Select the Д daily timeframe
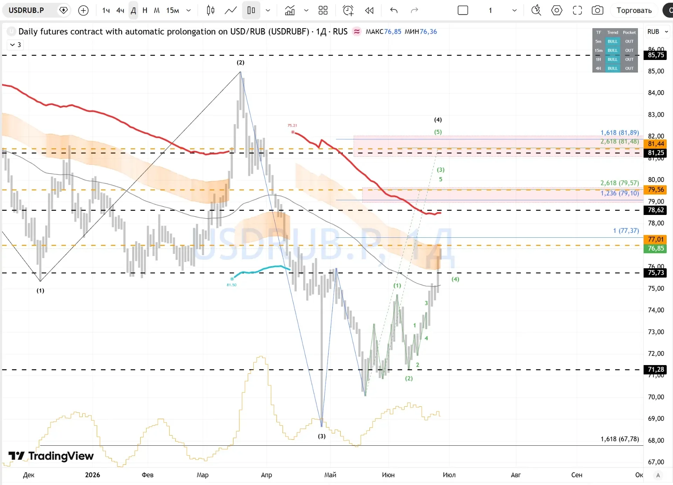Screen dimensions: 673x485 click(133, 11)
